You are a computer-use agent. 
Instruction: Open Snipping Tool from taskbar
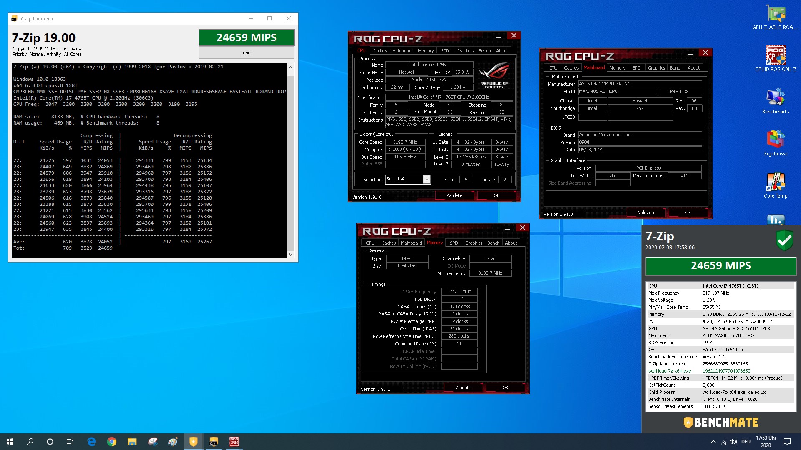pyautogui.click(x=153, y=442)
